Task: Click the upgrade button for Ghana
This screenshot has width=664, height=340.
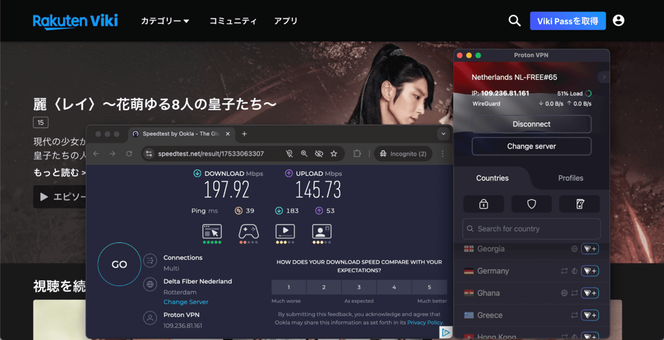Action: (589, 293)
